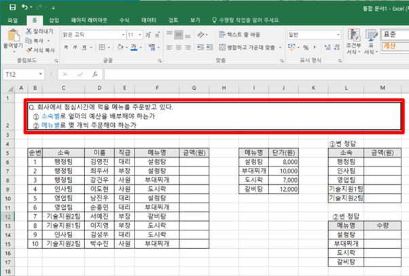Click cell containing 김영진
This screenshot has height=276, width=409.
[x=99, y=162]
